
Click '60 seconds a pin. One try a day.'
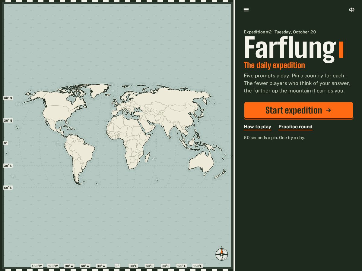click(275, 138)
